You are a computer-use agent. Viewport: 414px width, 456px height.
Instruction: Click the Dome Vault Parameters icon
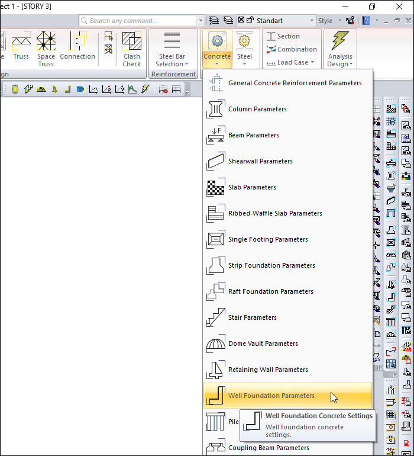pos(215,343)
